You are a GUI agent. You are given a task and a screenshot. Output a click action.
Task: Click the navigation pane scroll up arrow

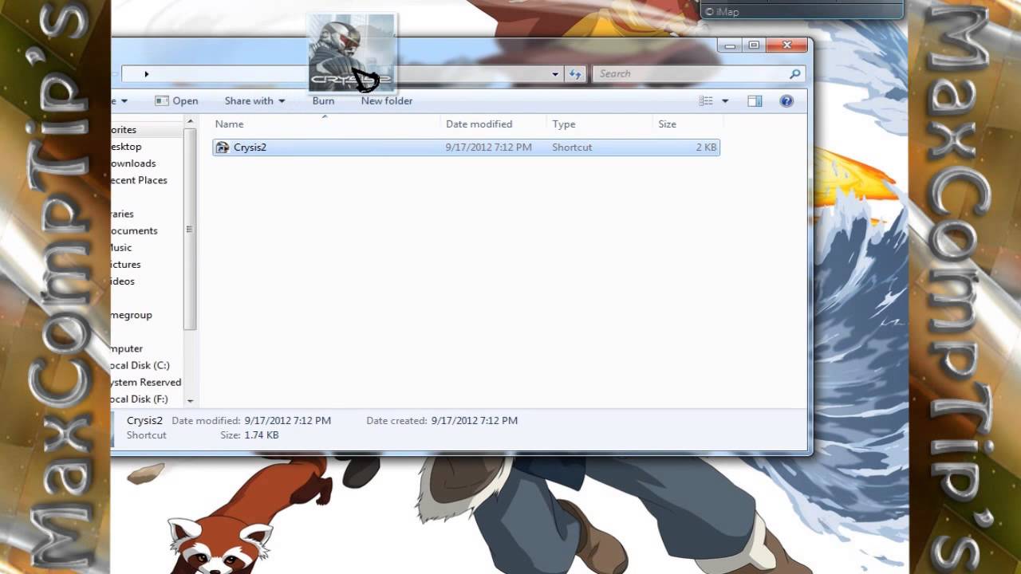(190, 122)
